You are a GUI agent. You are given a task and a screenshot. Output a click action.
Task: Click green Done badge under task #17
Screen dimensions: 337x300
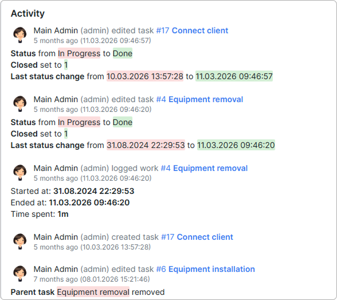click(x=123, y=53)
